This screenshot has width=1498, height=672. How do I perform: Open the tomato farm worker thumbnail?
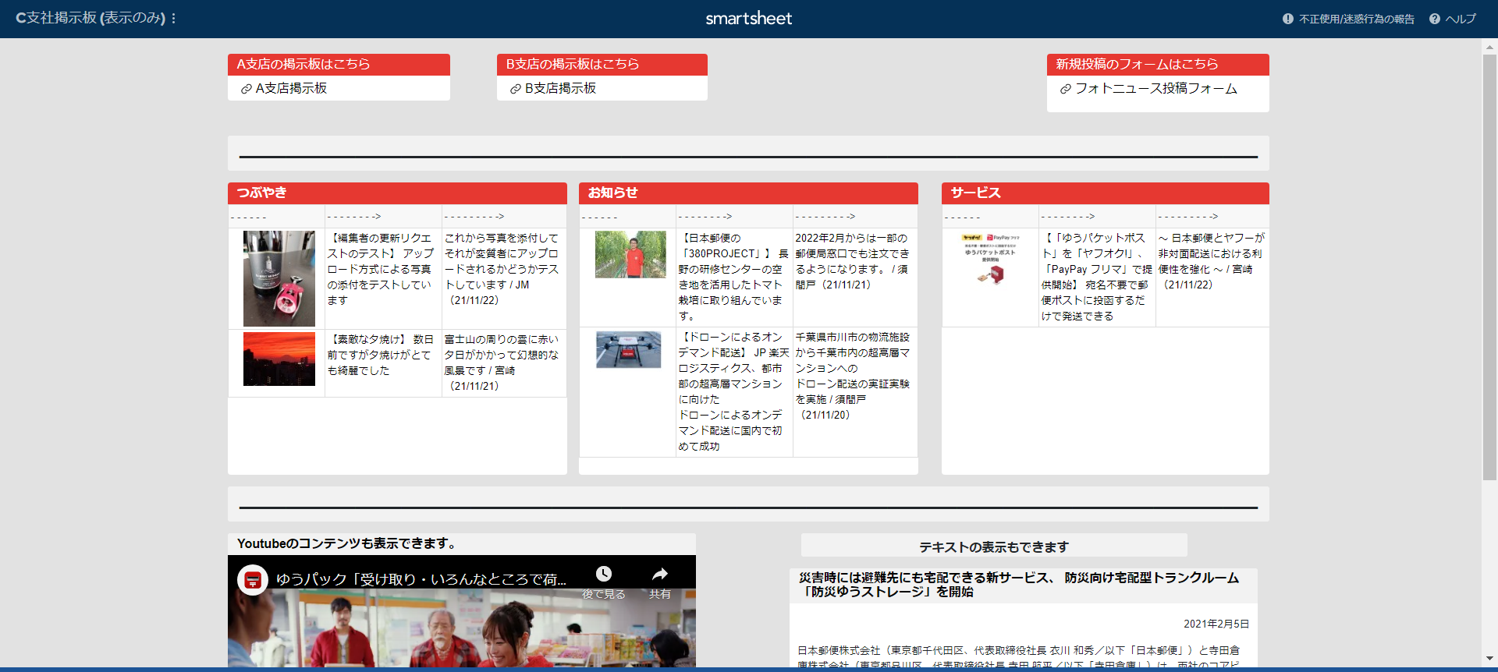630,254
